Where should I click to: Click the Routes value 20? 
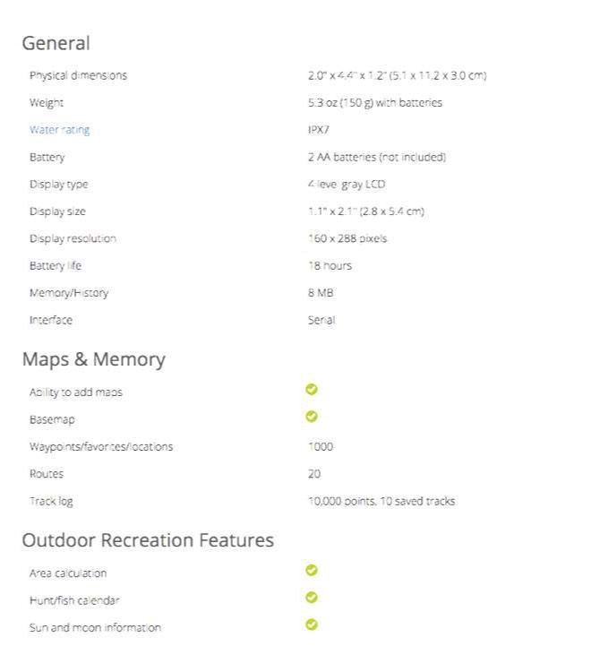pos(314,474)
